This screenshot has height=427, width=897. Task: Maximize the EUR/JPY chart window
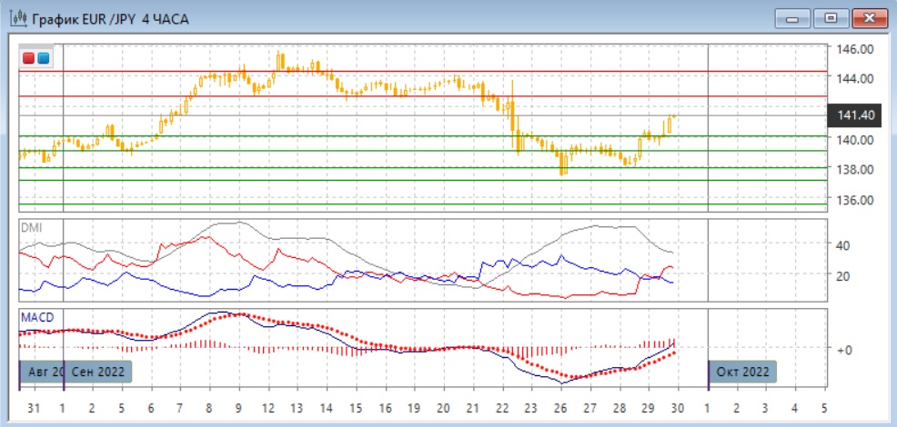pyautogui.click(x=831, y=19)
